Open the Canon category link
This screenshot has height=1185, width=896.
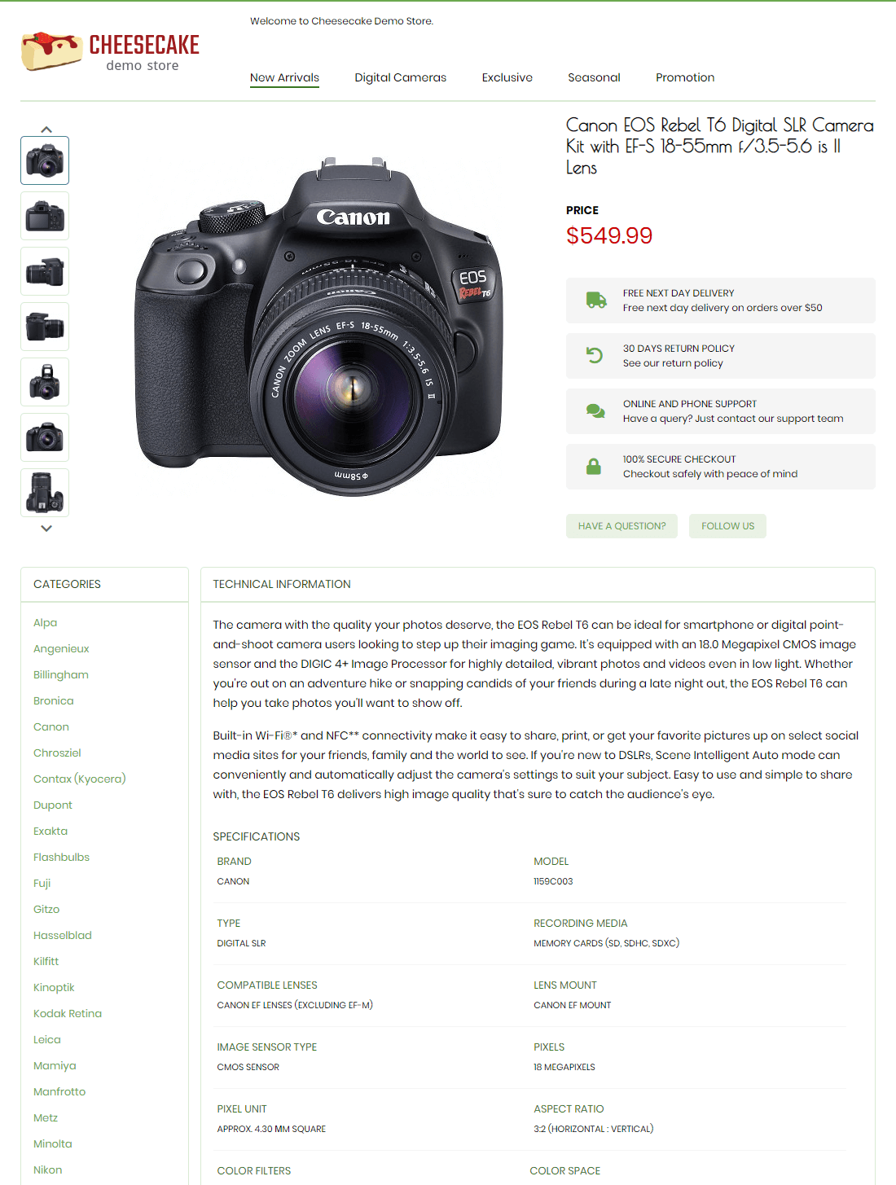coord(51,726)
